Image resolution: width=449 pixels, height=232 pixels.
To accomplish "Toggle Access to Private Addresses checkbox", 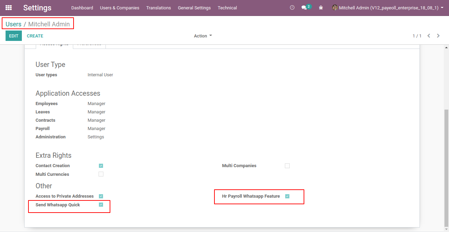I will click(x=101, y=196).
